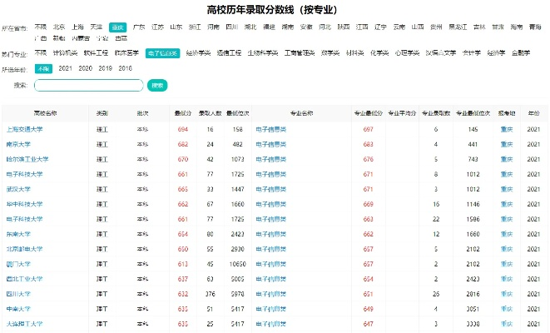Click the highlighted 电子信息类 major filter

click(163, 53)
